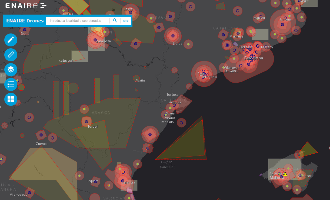Show the legend list panel

click(x=11, y=84)
